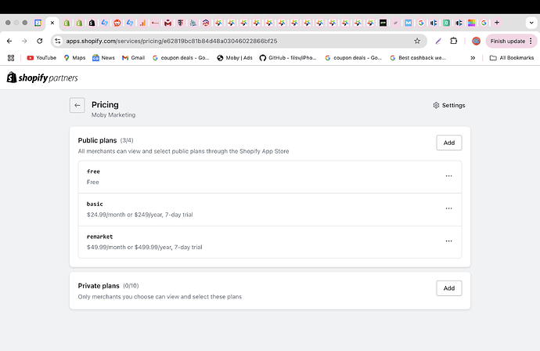Image resolution: width=540 pixels, height=351 pixels.
Task: Open the remarket plan options menu
Action: click(448, 241)
